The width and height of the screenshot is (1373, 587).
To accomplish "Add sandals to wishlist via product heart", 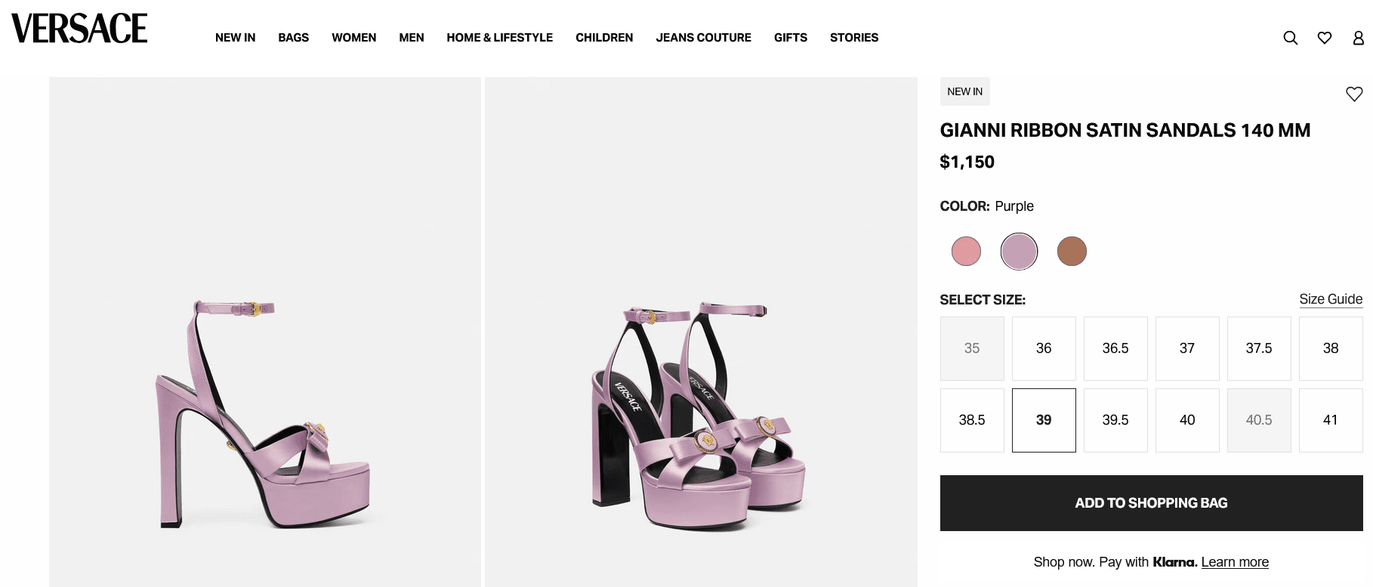I will coord(1353,94).
